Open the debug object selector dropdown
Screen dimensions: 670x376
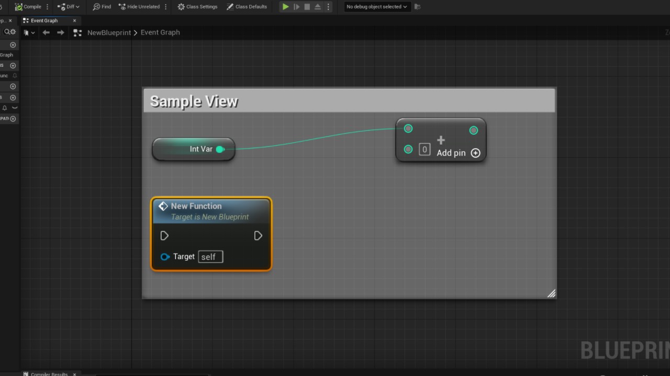click(376, 7)
